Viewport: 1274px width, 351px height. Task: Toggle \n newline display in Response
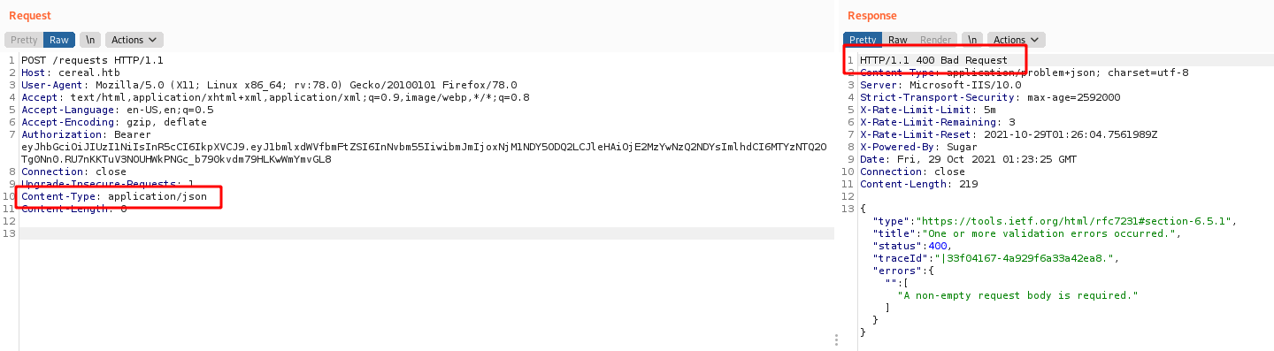(972, 40)
